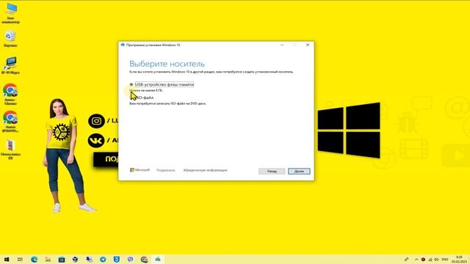Screen dimensions: 470x264
Task: Select the archive file desktop icon
Action: tap(10, 150)
